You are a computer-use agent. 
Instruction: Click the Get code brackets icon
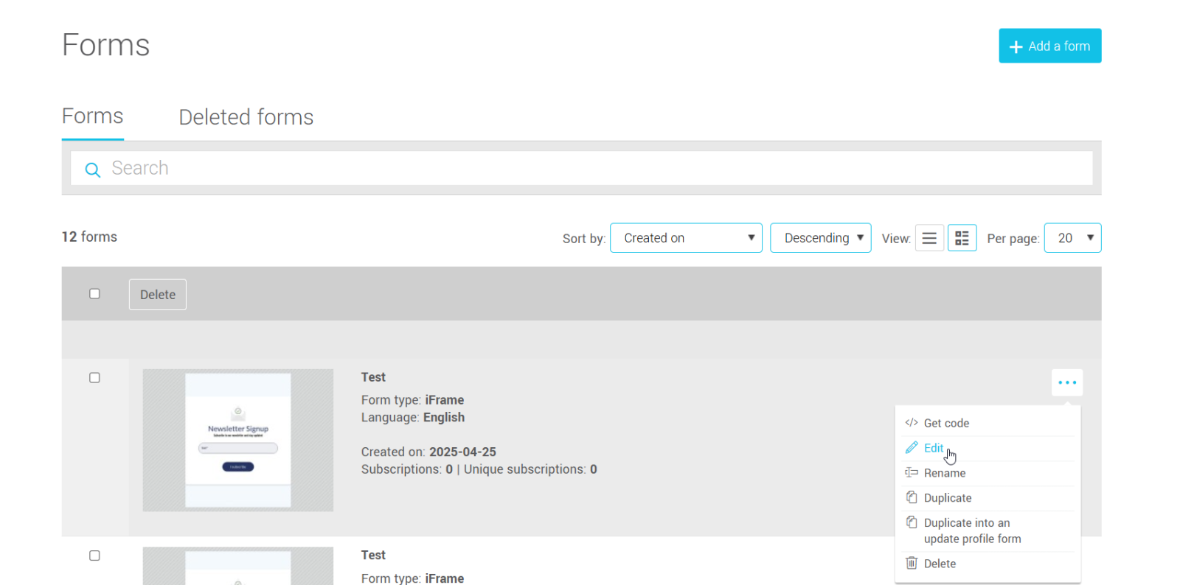pyautogui.click(x=912, y=423)
